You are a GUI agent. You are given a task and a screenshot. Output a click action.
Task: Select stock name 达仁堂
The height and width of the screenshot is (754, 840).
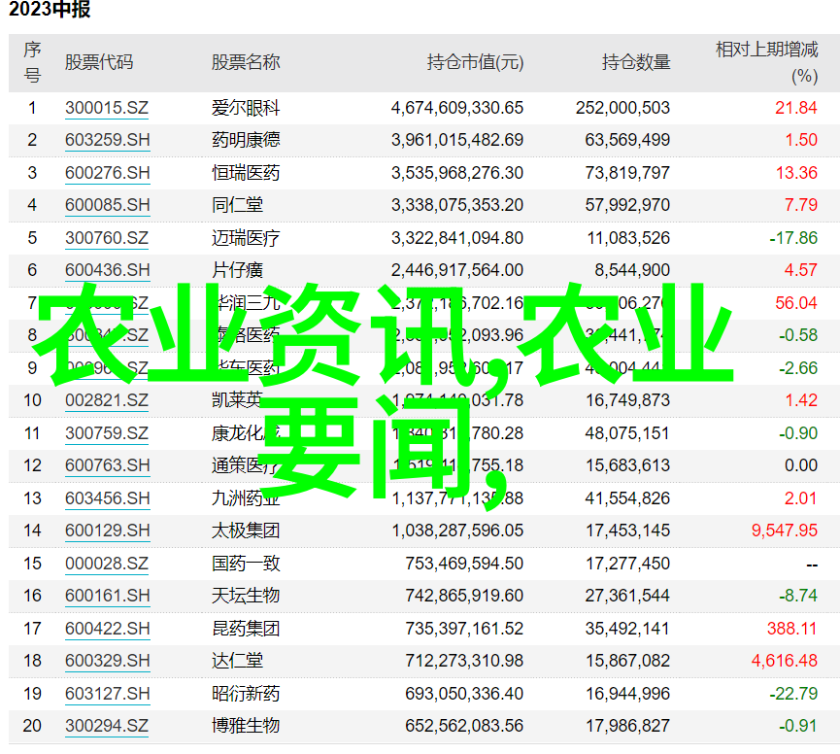(x=237, y=661)
